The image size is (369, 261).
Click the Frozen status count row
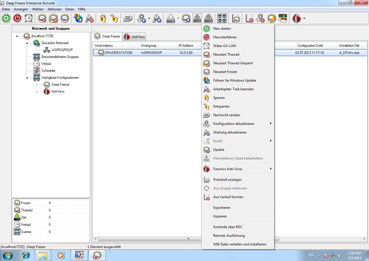[51, 203]
